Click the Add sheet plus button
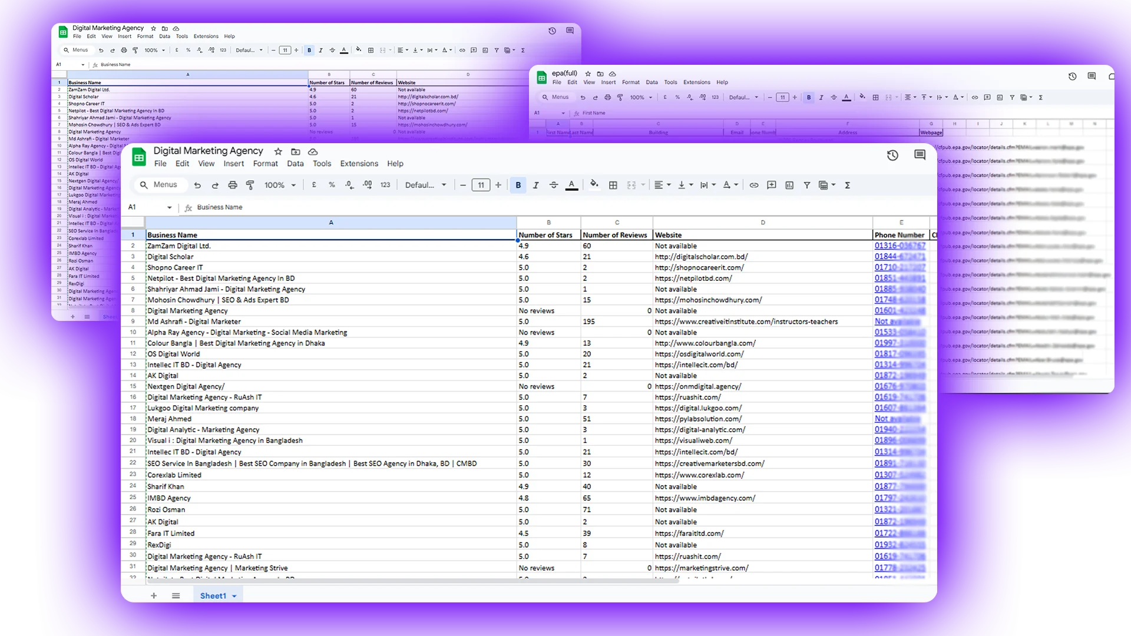 coord(154,596)
